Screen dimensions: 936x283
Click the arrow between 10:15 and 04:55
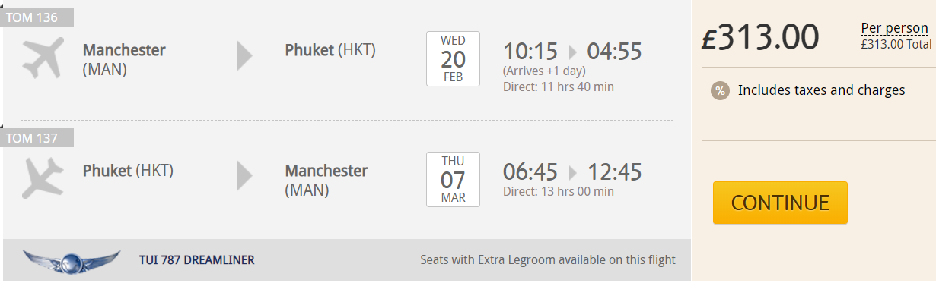coord(573,52)
